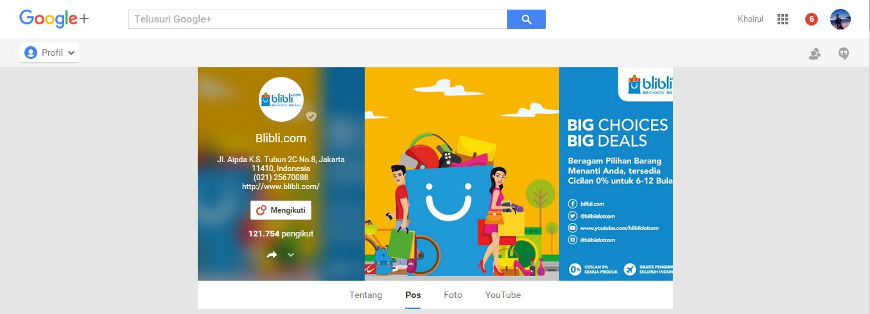Click the Blibli.com profile picture
870x314 pixels.
[281, 99]
